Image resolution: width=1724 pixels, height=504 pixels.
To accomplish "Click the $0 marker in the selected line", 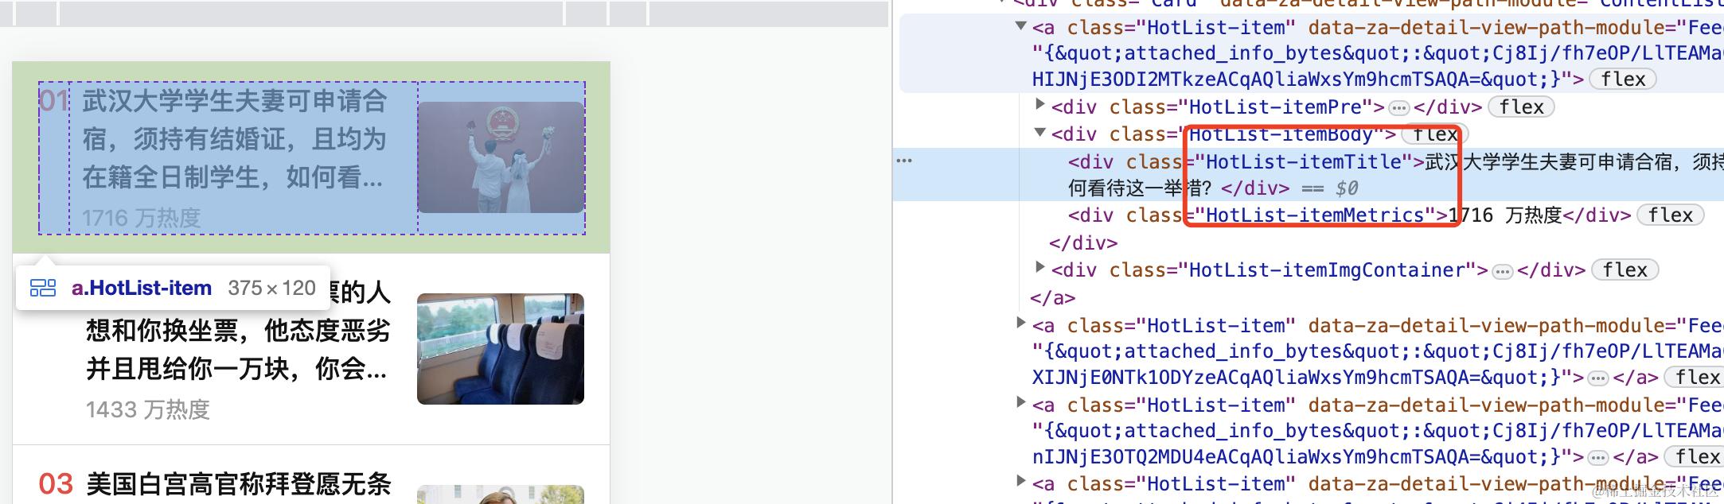I will 1347,188.
